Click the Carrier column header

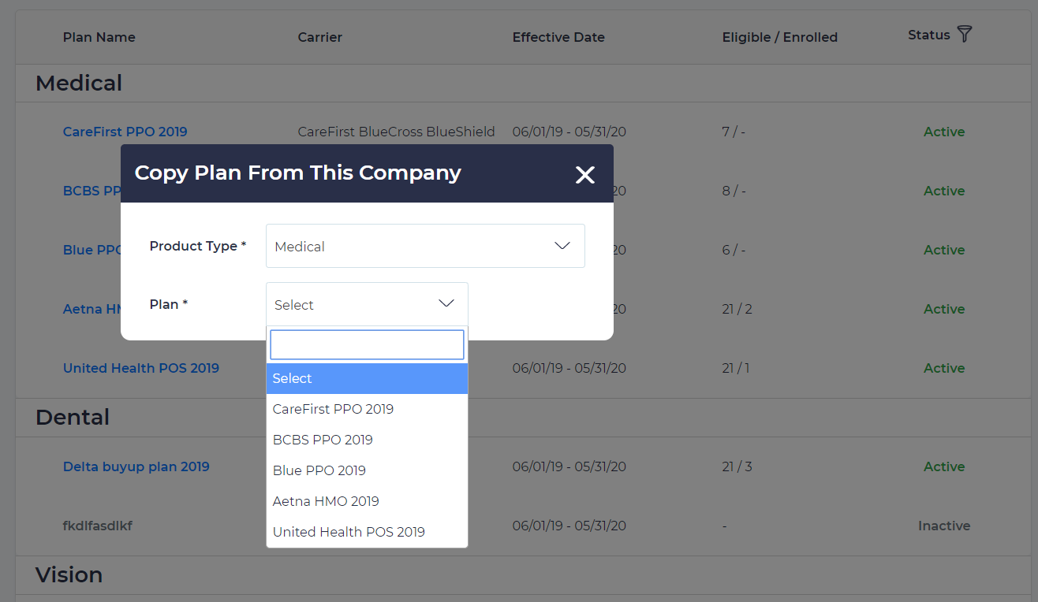(x=319, y=37)
